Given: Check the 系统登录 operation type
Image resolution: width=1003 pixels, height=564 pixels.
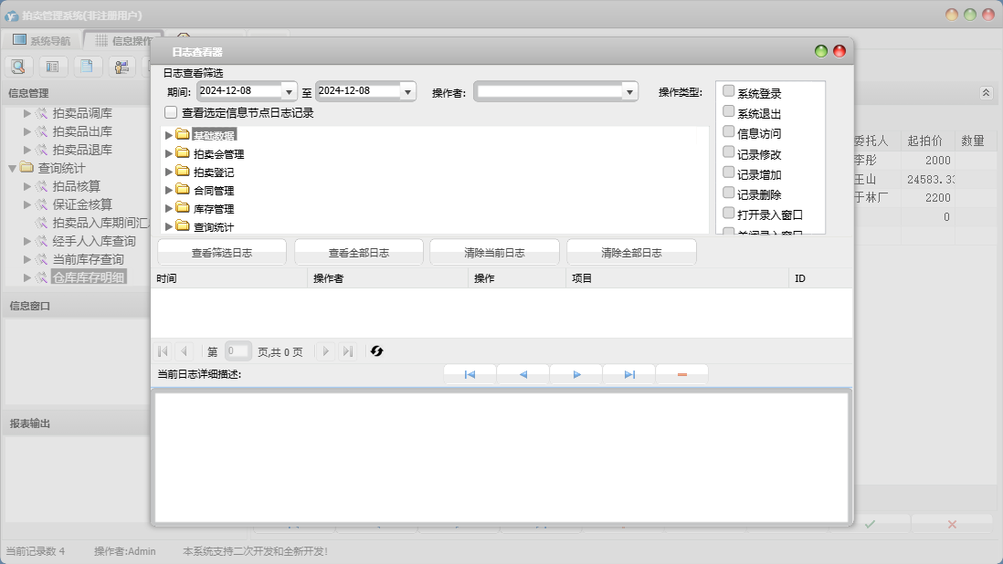Looking at the screenshot, I should point(728,90).
